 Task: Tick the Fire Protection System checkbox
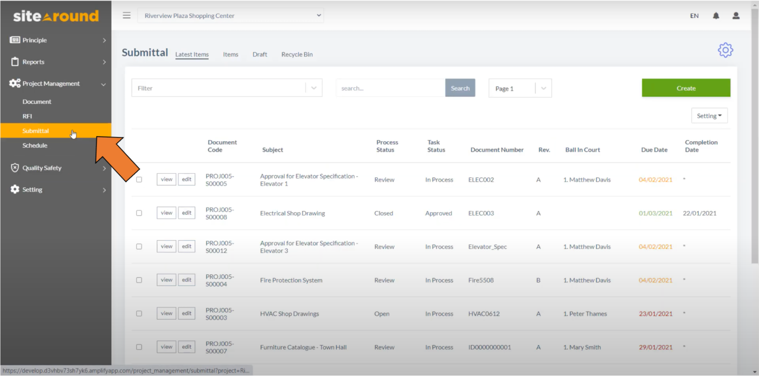[x=139, y=280]
